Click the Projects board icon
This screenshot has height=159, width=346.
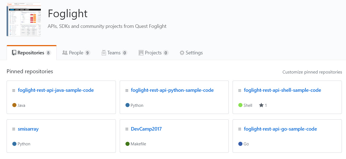141,53
